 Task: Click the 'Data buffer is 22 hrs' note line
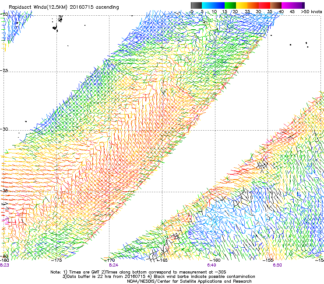158,277
